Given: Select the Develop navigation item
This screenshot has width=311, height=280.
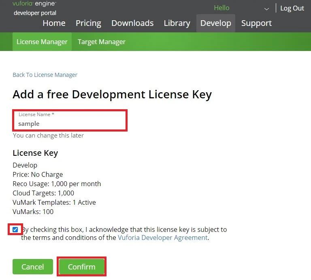Looking at the screenshot, I should pyautogui.click(x=216, y=23).
